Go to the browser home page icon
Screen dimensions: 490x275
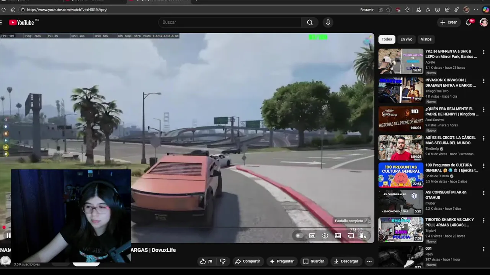click(x=13, y=10)
